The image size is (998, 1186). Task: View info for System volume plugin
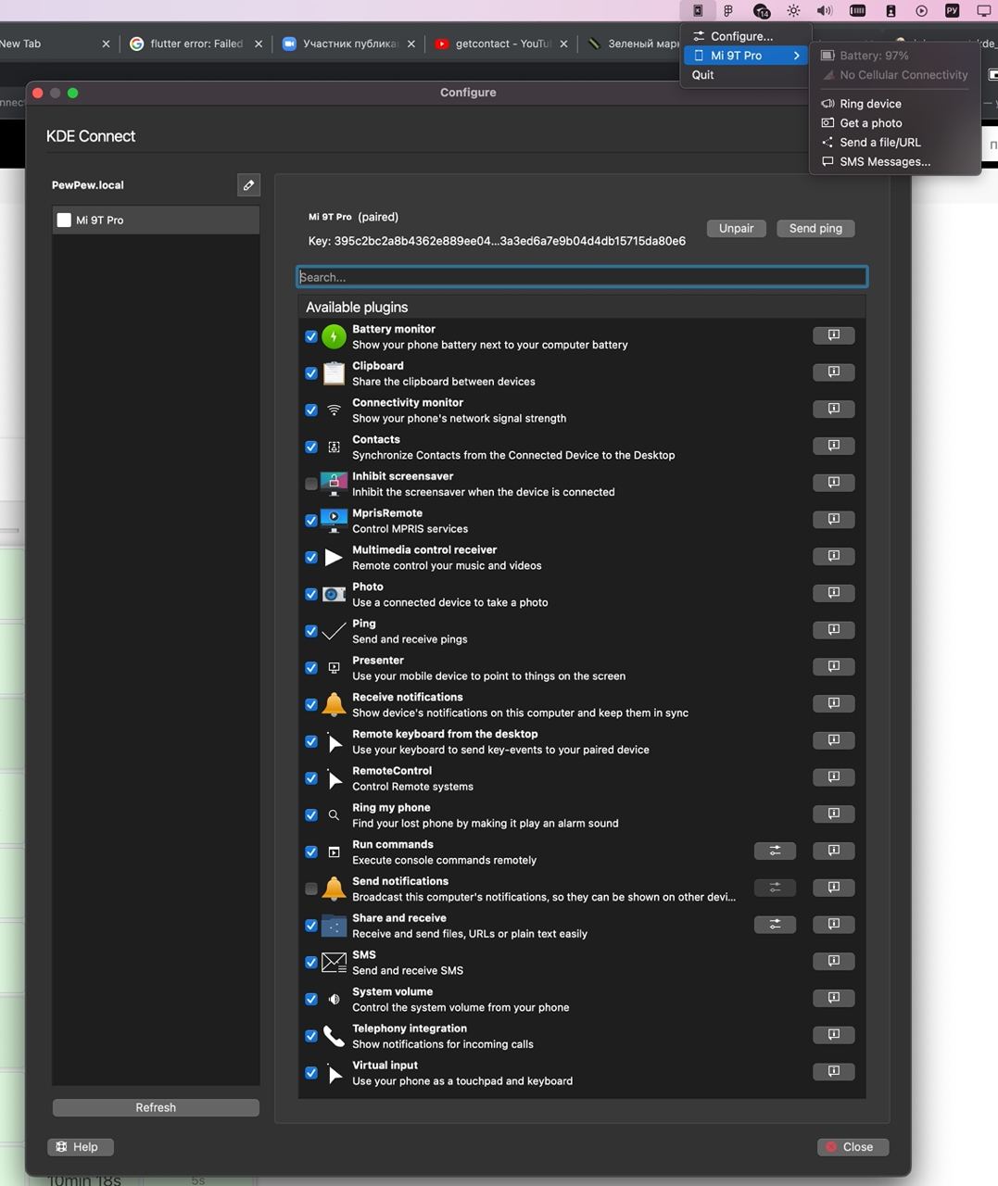click(833, 998)
